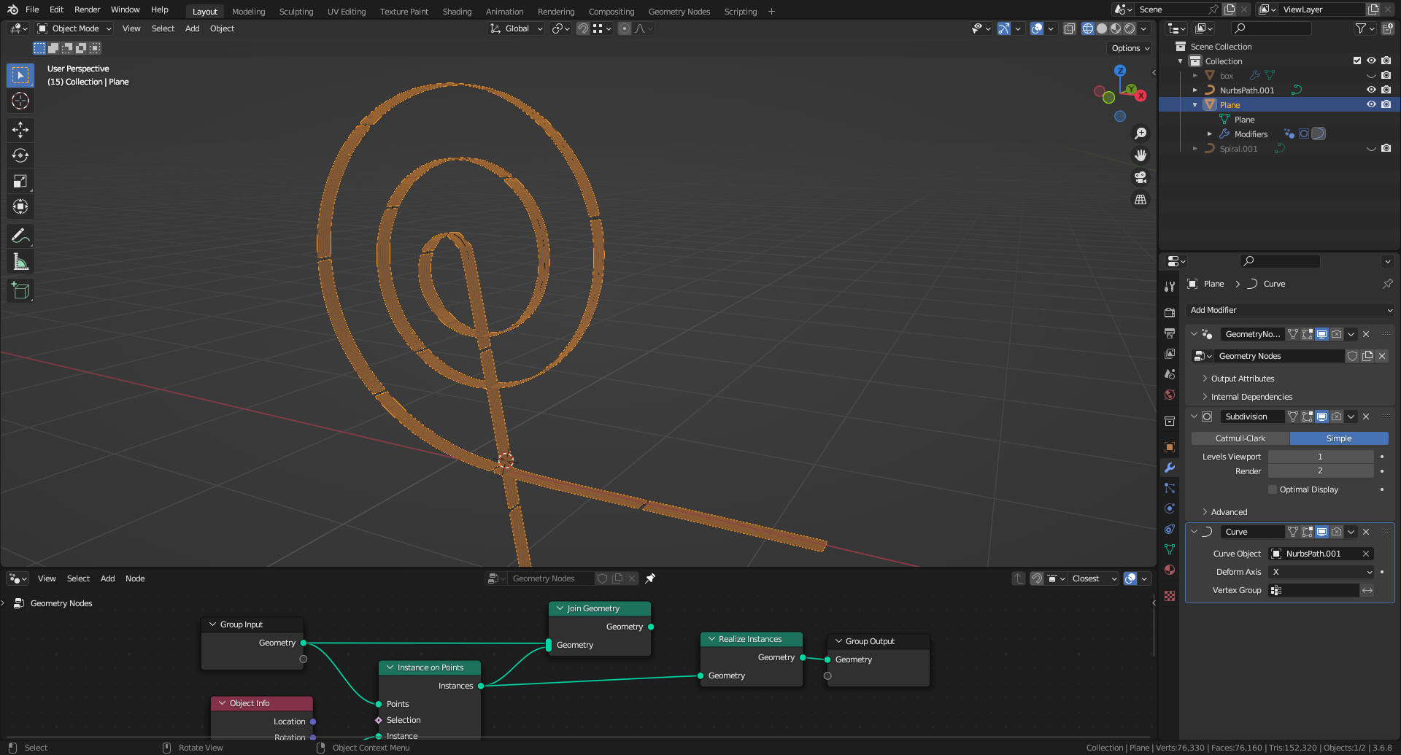Toggle Subdivision modifier viewport display
This screenshot has height=755, width=1401.
click(1321, 417)
